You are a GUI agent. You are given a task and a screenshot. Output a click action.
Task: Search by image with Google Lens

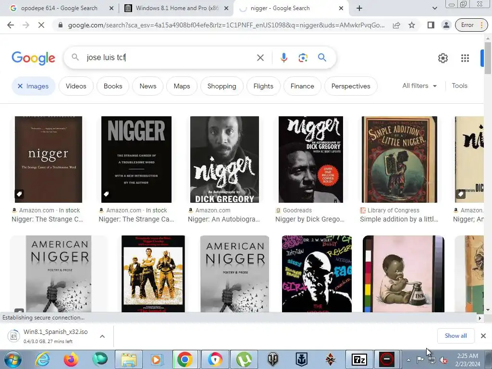(303, 58)
